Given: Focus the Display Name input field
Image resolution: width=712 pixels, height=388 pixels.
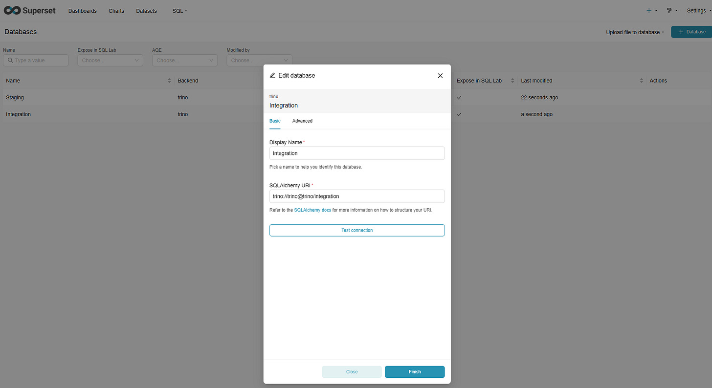Looking at the screenshot, I should click(x=357, y=153).
